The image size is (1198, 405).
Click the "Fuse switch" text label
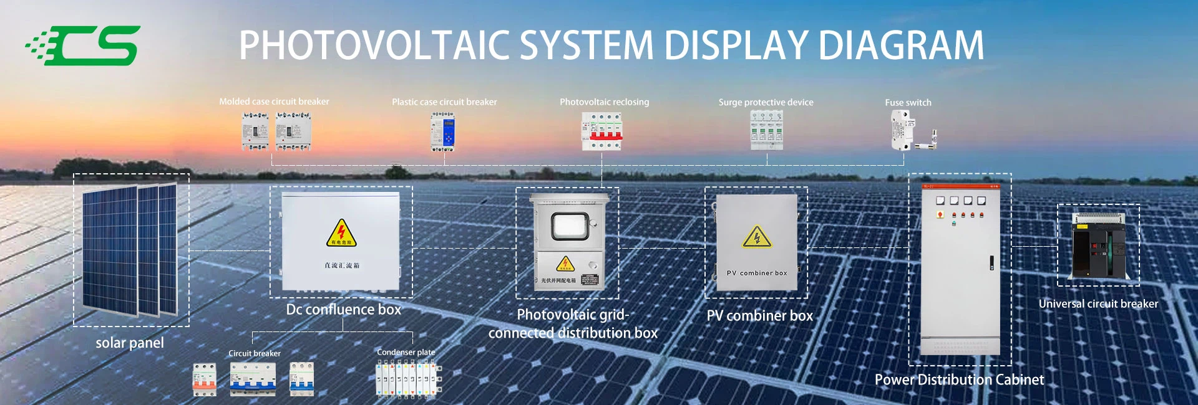tap(908, 103)
